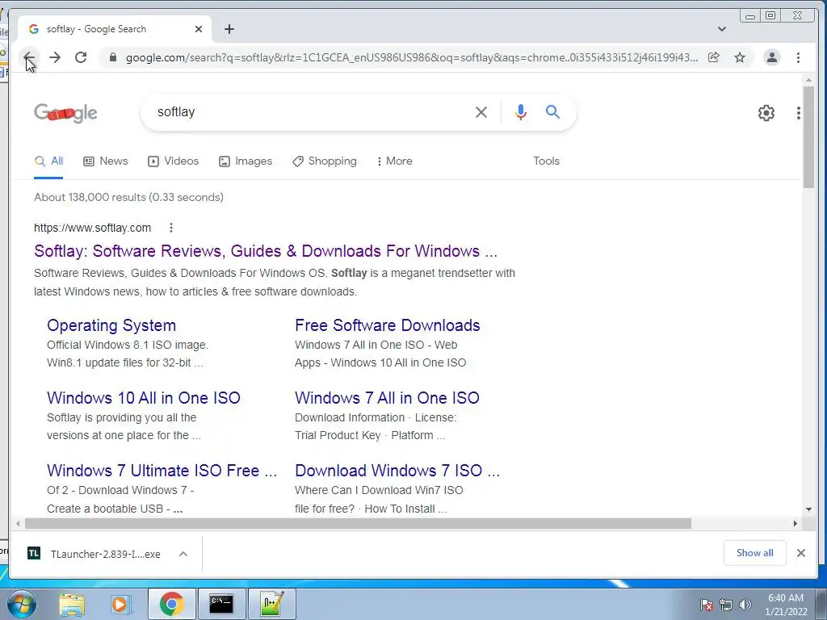The height and width of the screenshot is (620, 827).
Task: Go forward with the forward arrow
Action: tap(55, 57)
